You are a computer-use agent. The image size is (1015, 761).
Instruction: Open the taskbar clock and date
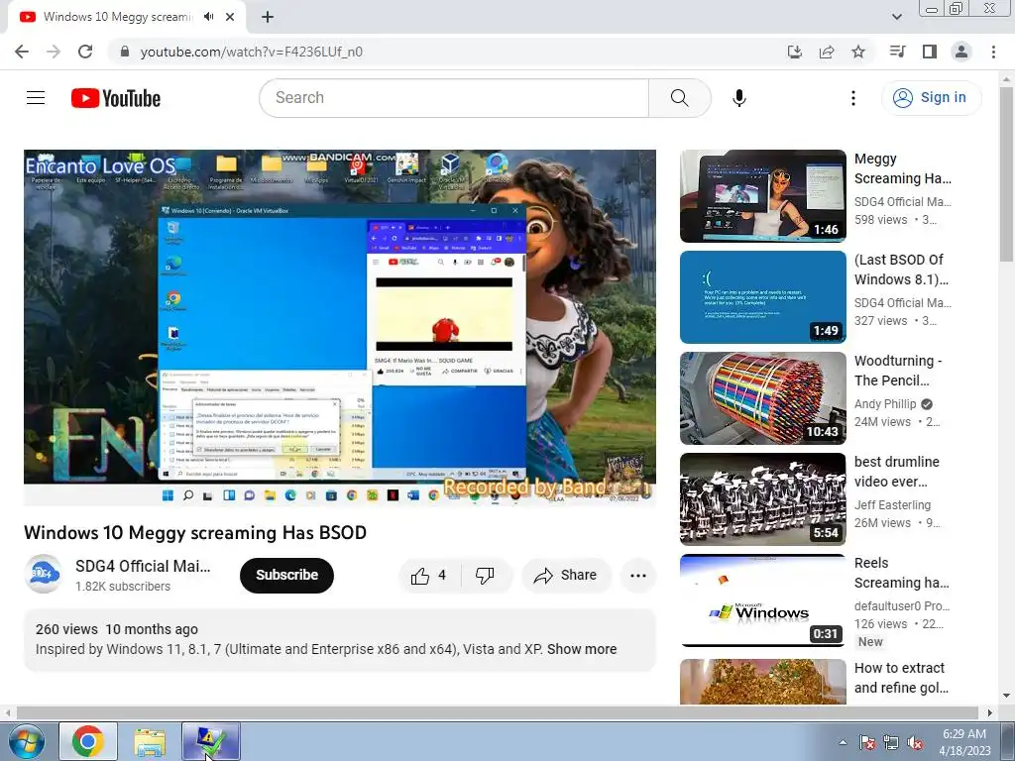tap(965, 742)
